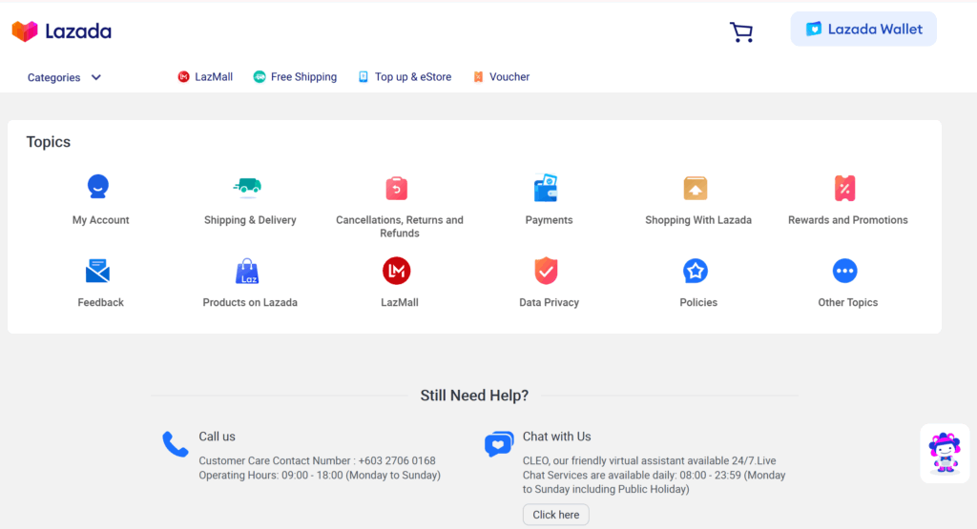Click the Operating Hours text line
Screen dimensions: 977x529
[320, 475]
